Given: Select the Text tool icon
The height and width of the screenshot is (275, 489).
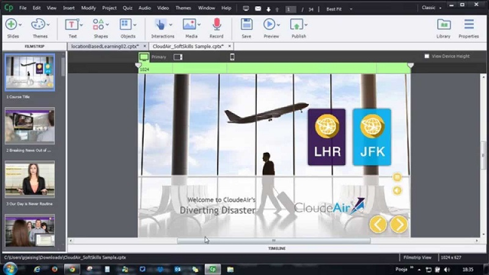Looking at the screenshot, I should pyautogui.click(x=72, y=24).
